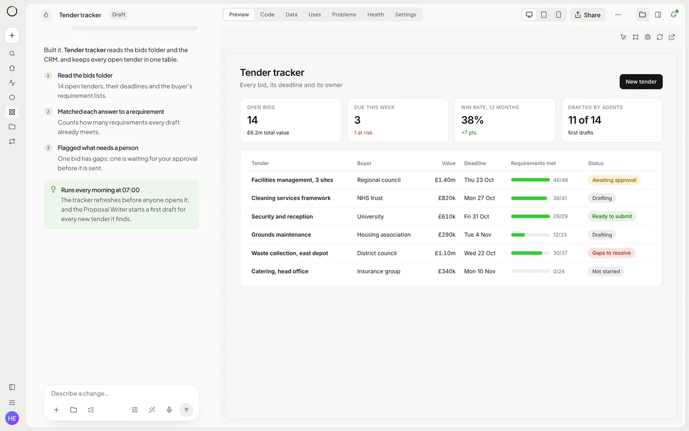This screenshot has width=689, height=431.
Task: Switch to the Code tab
Action: [x=267, y=15]
